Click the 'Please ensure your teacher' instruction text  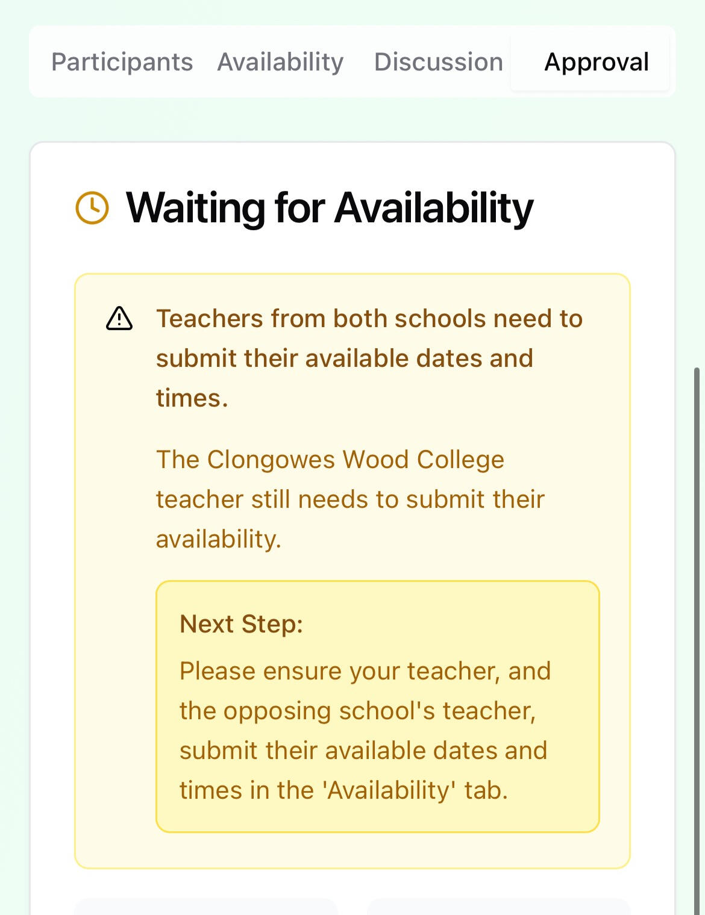pyautogui.click(x=365, y=671)
